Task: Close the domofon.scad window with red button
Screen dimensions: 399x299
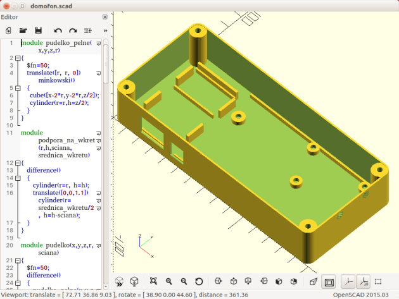Action: tap(6, 6)
